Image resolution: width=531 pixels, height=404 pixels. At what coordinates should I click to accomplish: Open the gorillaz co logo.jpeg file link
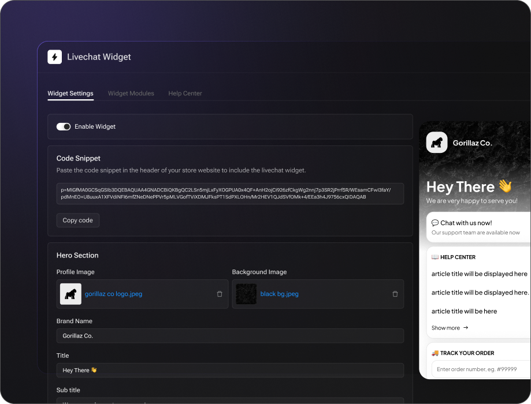coord(113,294)
